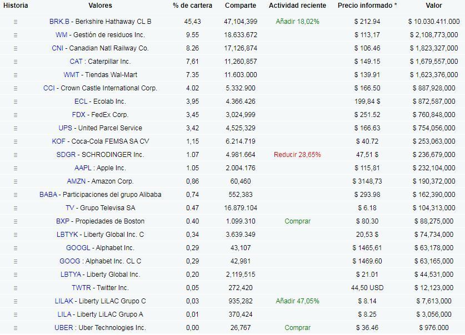465x335 pixels.
Task: Open history icon for GOOG Alphabet CL C row
Action: pos(16,262)
